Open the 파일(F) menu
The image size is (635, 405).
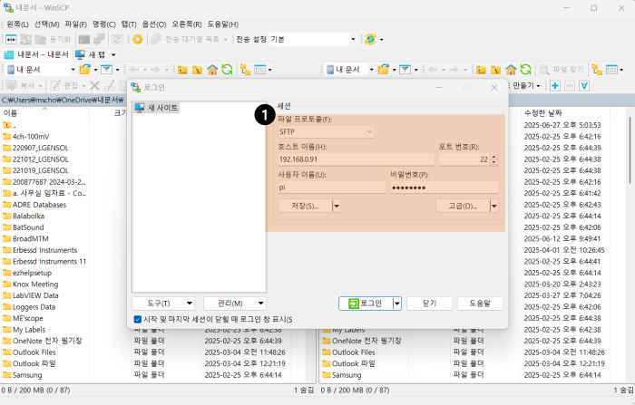click(75, 24)
